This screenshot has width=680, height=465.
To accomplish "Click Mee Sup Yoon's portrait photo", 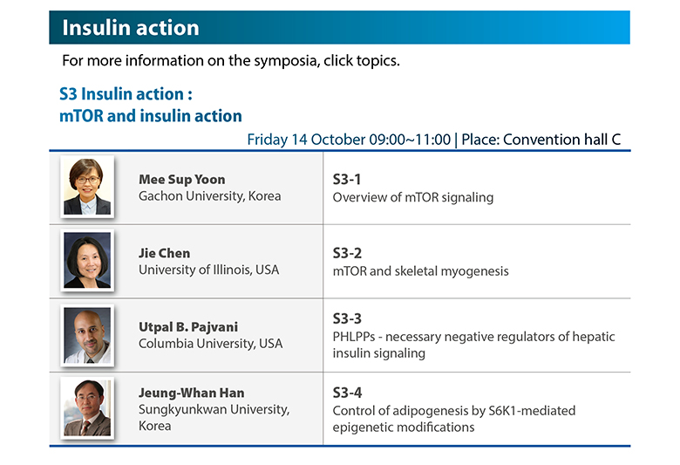I will (87, 187).
